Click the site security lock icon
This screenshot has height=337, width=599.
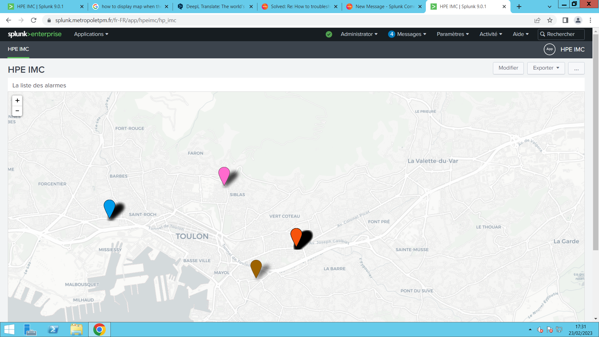click(49, 20)
